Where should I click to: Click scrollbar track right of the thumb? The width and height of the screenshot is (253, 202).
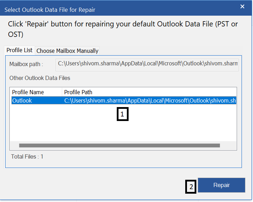[228, 146]
